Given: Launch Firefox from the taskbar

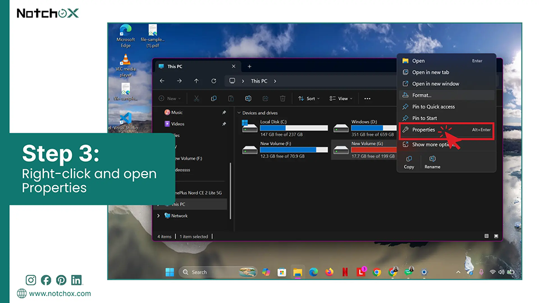Looking at the screenshot, I should [329, 272].
